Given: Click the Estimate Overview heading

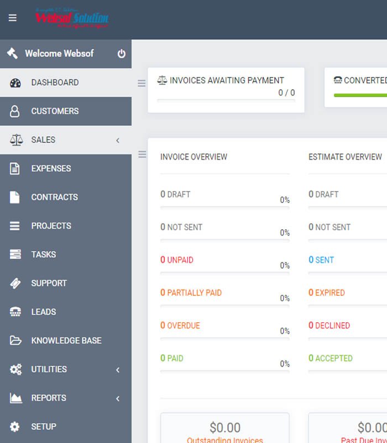Looking at the screenshot, I should [345, 157].
